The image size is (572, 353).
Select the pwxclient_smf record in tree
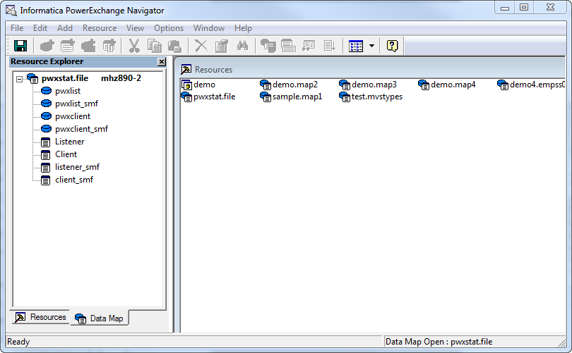click(81, 129)
